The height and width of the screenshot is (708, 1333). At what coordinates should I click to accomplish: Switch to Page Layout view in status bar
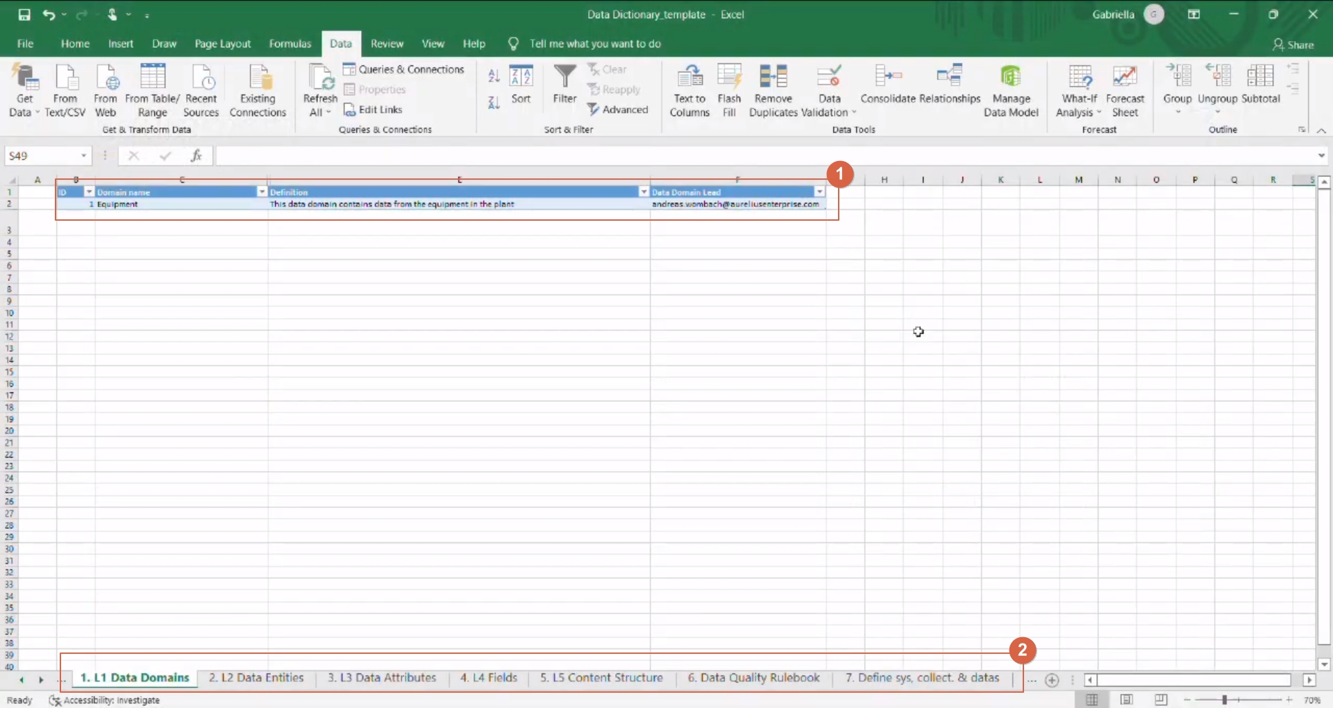[x=1126, y=700]
